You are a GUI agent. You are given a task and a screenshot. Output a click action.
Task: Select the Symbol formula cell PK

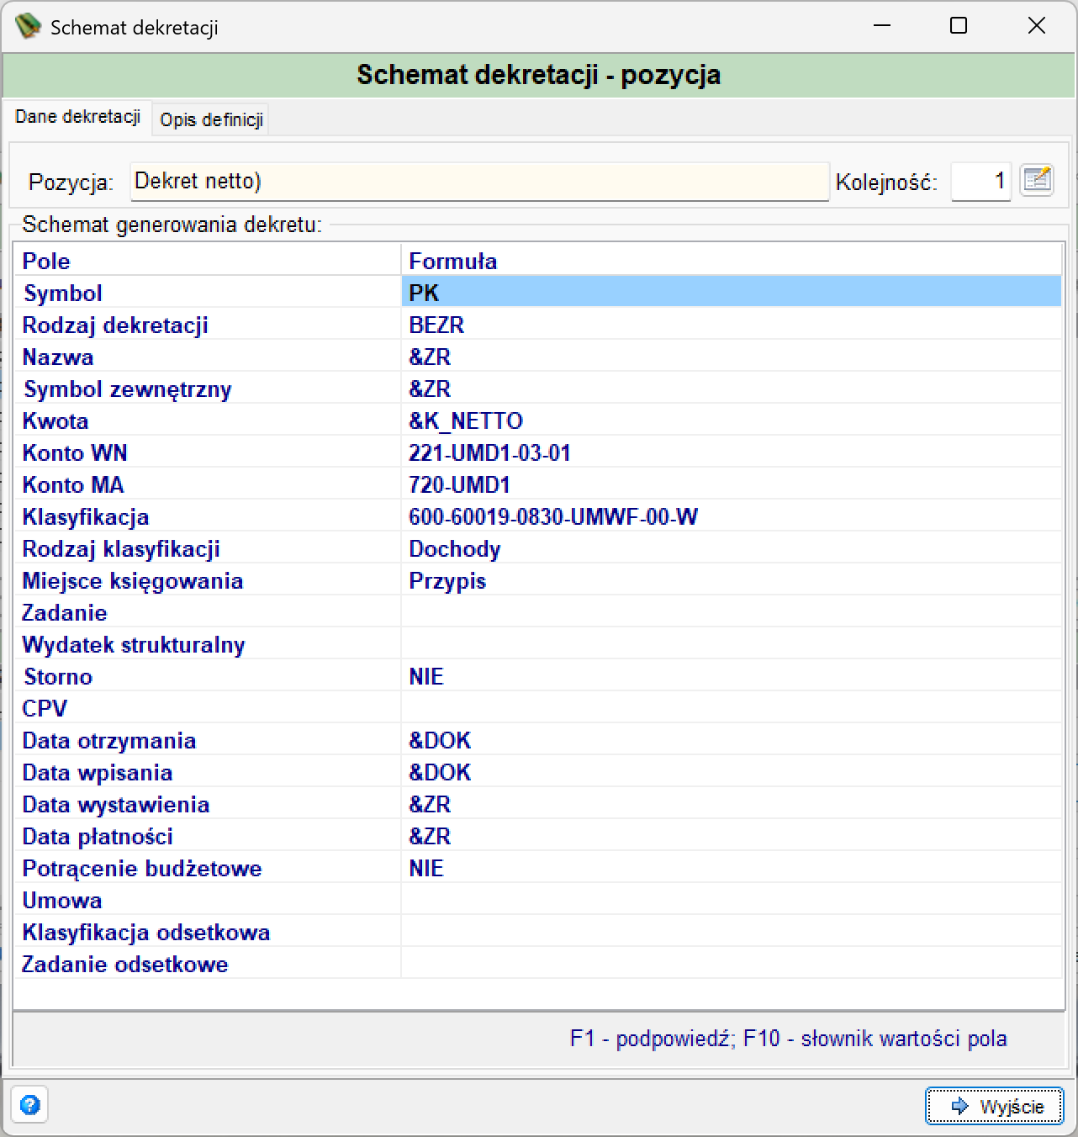(732, 293)
